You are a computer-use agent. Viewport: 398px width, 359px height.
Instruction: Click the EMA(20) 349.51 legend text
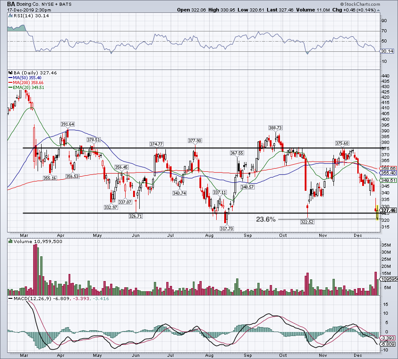28,87
